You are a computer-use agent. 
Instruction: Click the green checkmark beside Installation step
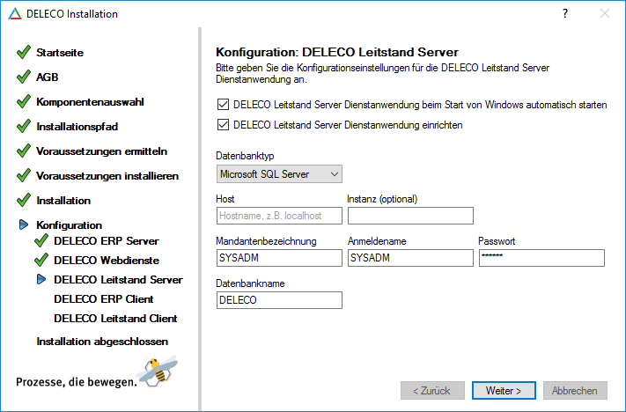(x=24, y=200)
